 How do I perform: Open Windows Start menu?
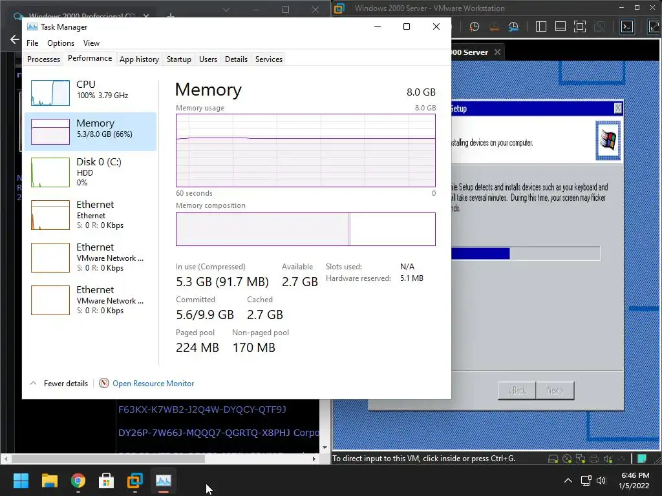pyautogui.click(x=21, y=480)
